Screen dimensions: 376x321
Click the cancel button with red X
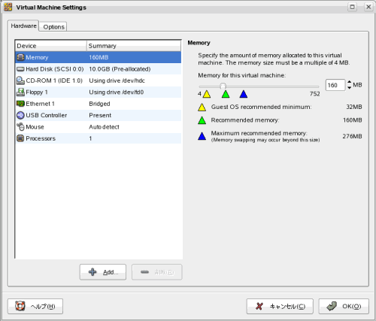[x=280, y=306]
